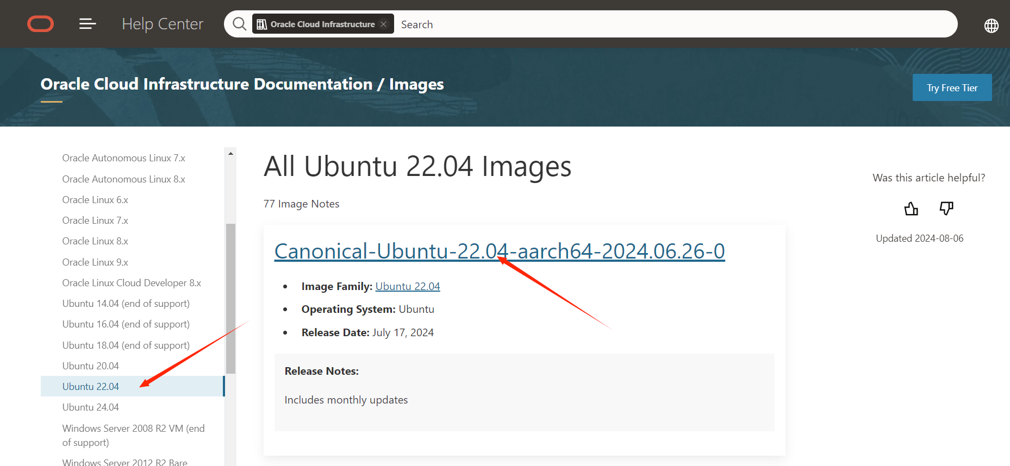Click the Includes monthly updates text

click(346, 400)
